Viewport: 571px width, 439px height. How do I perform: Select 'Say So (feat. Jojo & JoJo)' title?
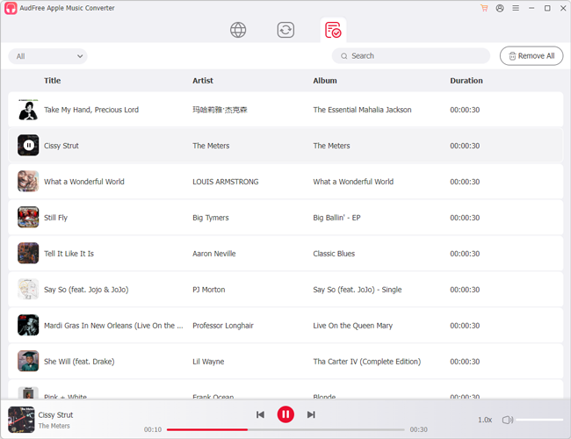pyautogui.click(x=86, y=290)
